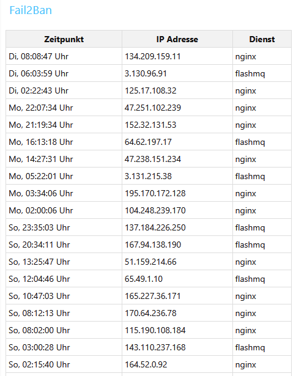Select IP address 3.130.96.91
The width and height of the screenshot is (296, 376).
tap(146, 73)
